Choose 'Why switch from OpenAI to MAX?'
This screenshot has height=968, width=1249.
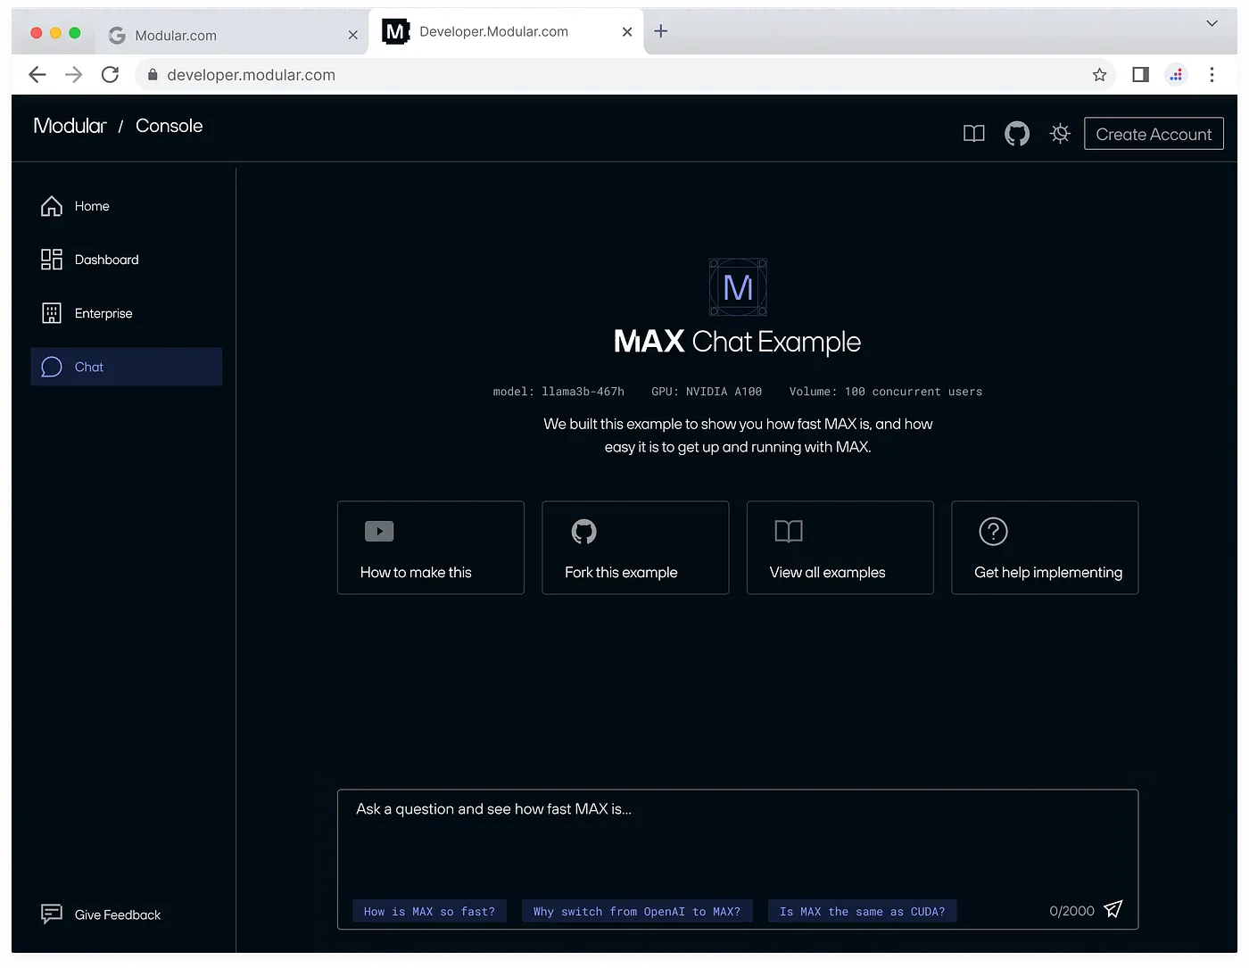pyautogui.click(x=637, y=911)
